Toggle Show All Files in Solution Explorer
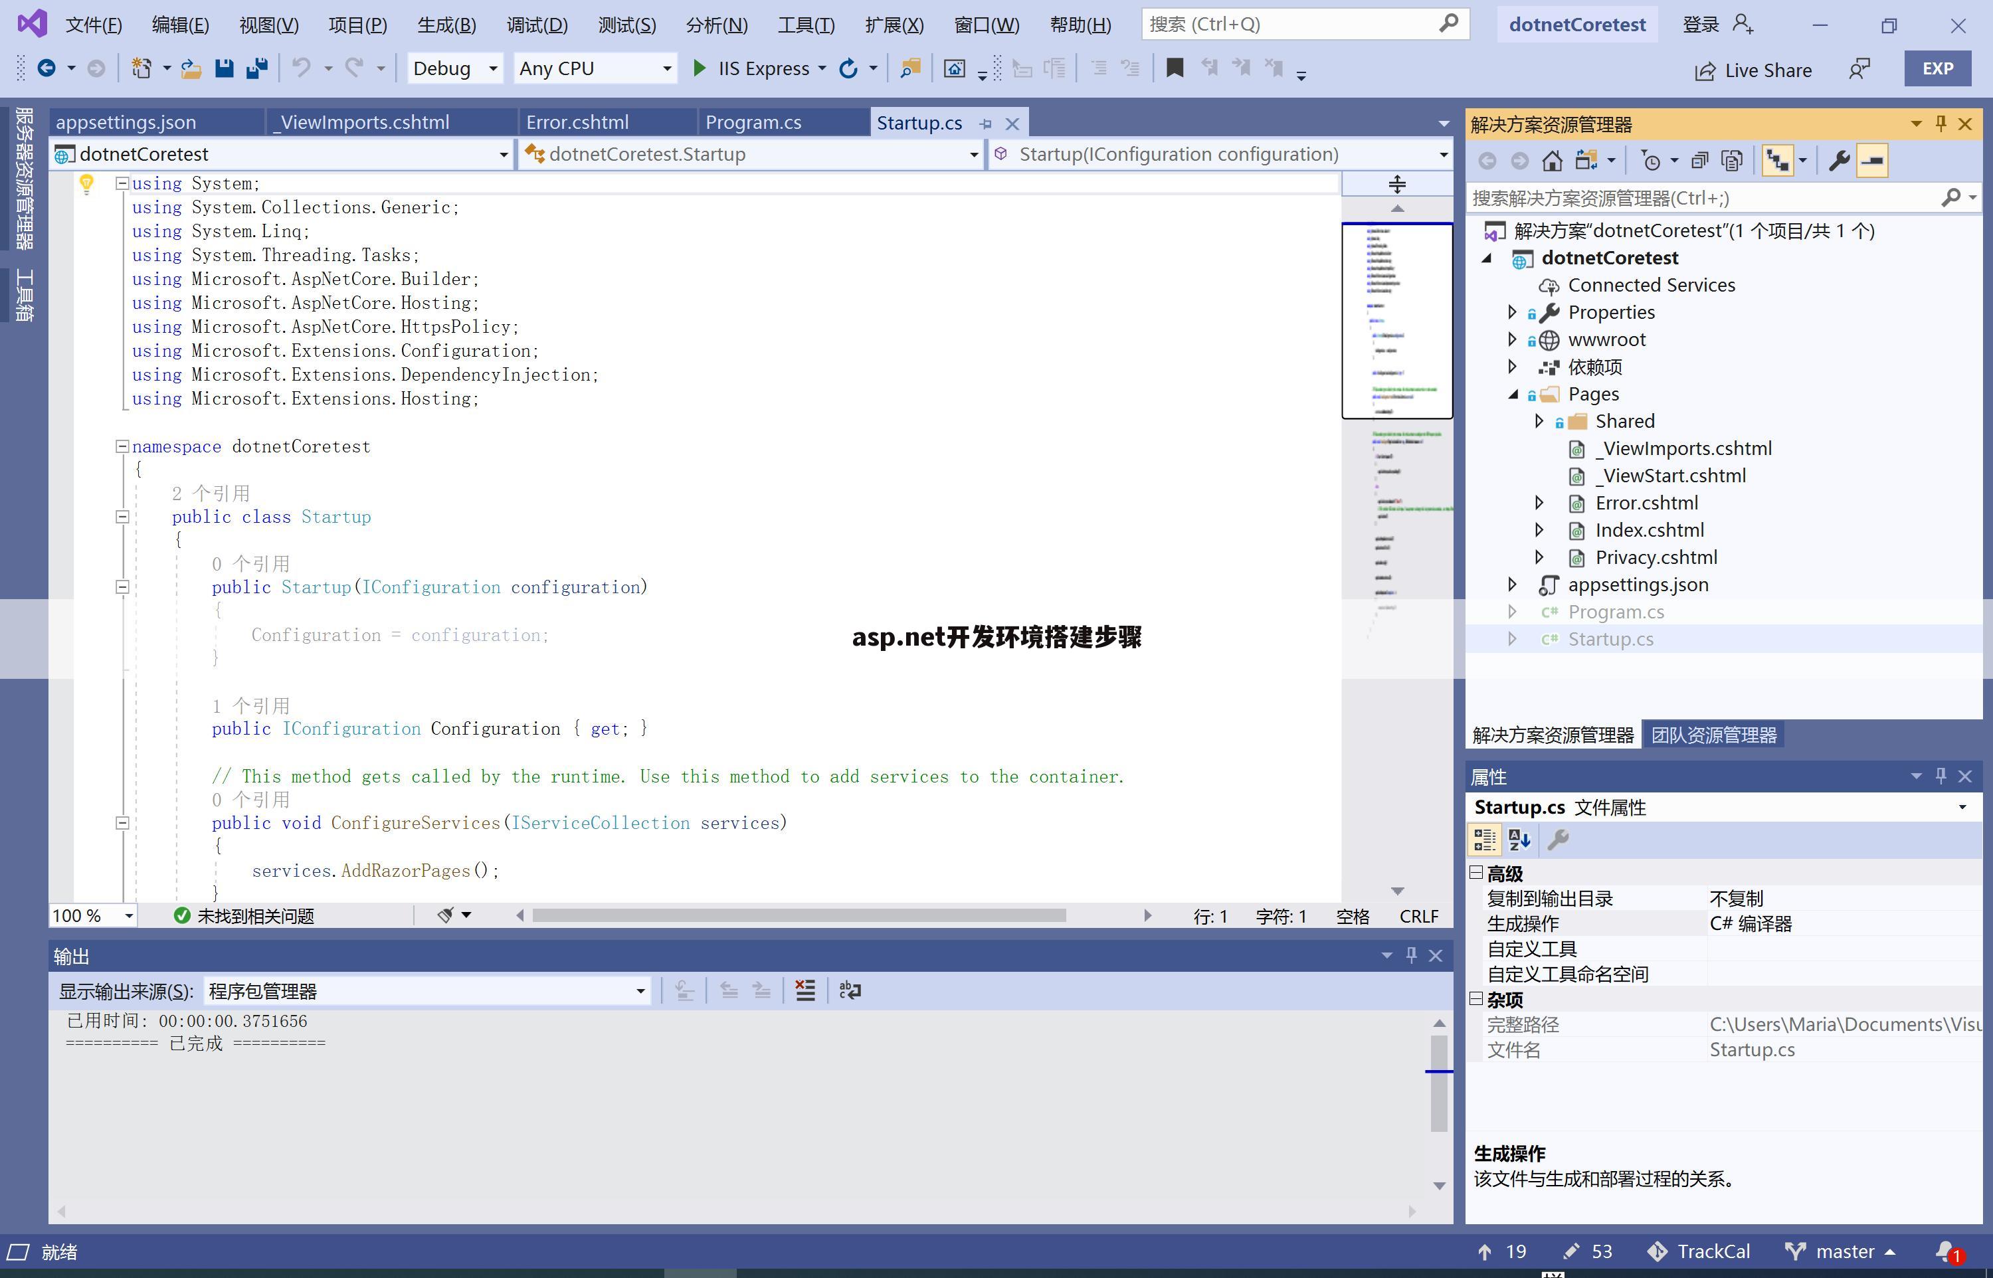The height and width of the screenshot is (1278, 1993). (x=1733, y=161)
